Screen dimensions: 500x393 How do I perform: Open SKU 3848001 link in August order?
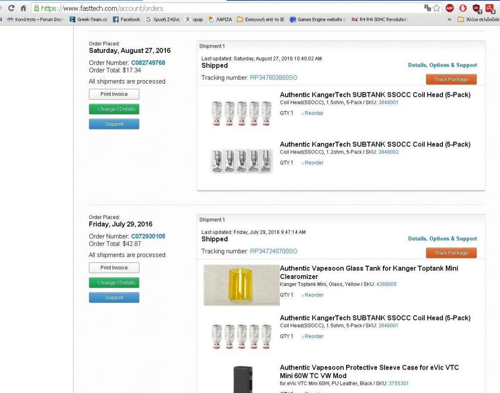pos(388,102)
